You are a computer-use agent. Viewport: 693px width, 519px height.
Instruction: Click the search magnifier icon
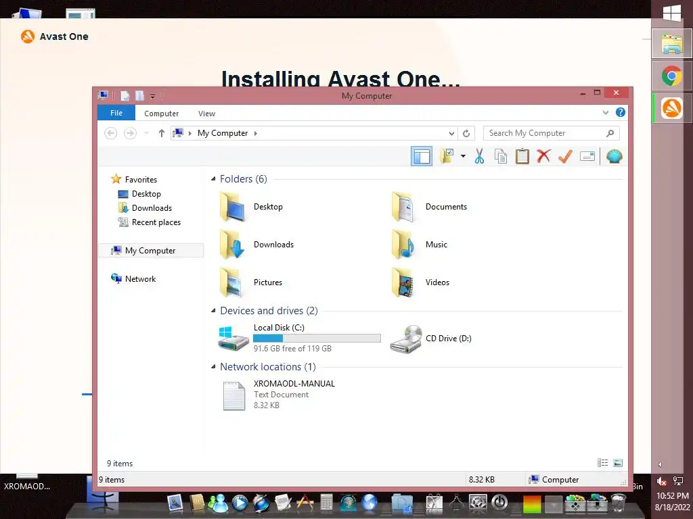[x=610, y=133]
